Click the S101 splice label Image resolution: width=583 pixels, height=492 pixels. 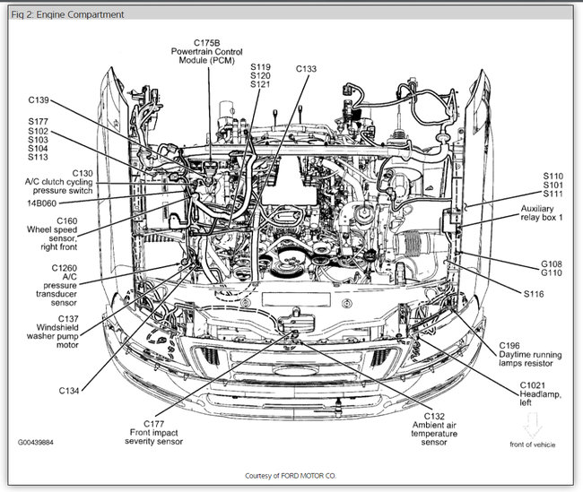tap(553, 185)
